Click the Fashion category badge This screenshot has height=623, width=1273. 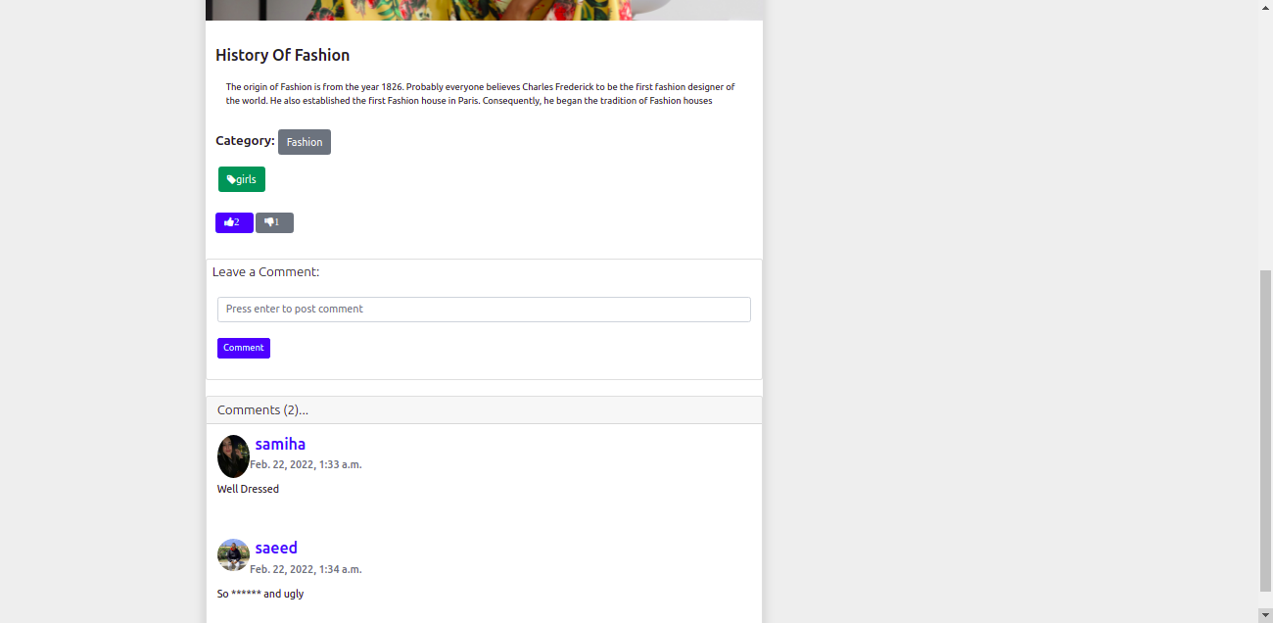305,142
